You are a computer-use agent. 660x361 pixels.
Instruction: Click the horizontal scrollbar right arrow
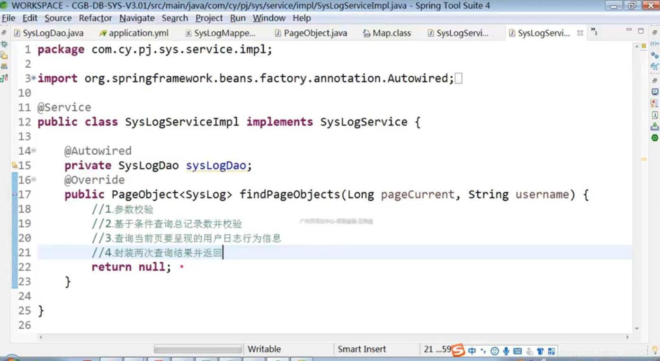pos(628,337)
